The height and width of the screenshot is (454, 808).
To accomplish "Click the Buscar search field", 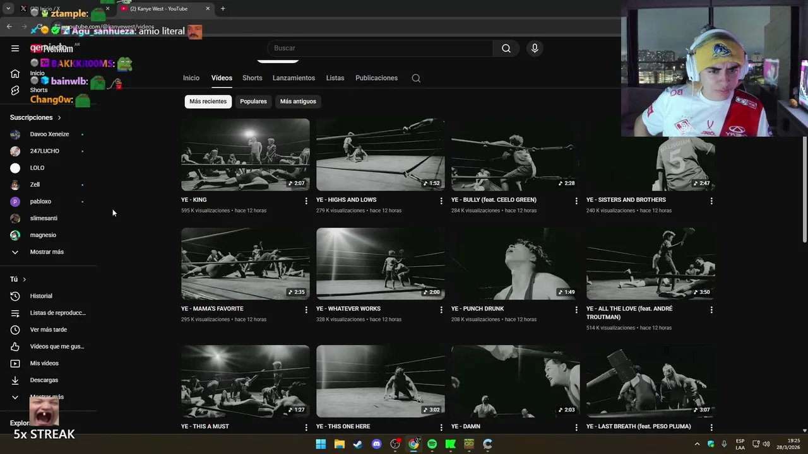I will point(380,48).
